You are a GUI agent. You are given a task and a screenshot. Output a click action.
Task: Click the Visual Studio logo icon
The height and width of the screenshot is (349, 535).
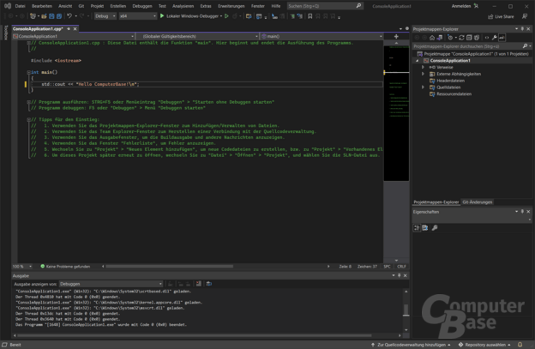pos(7,6)
